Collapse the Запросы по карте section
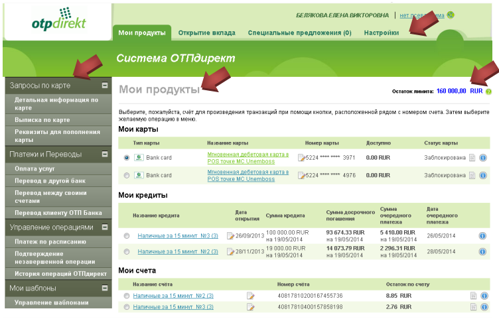 click(x=105, y=86)
